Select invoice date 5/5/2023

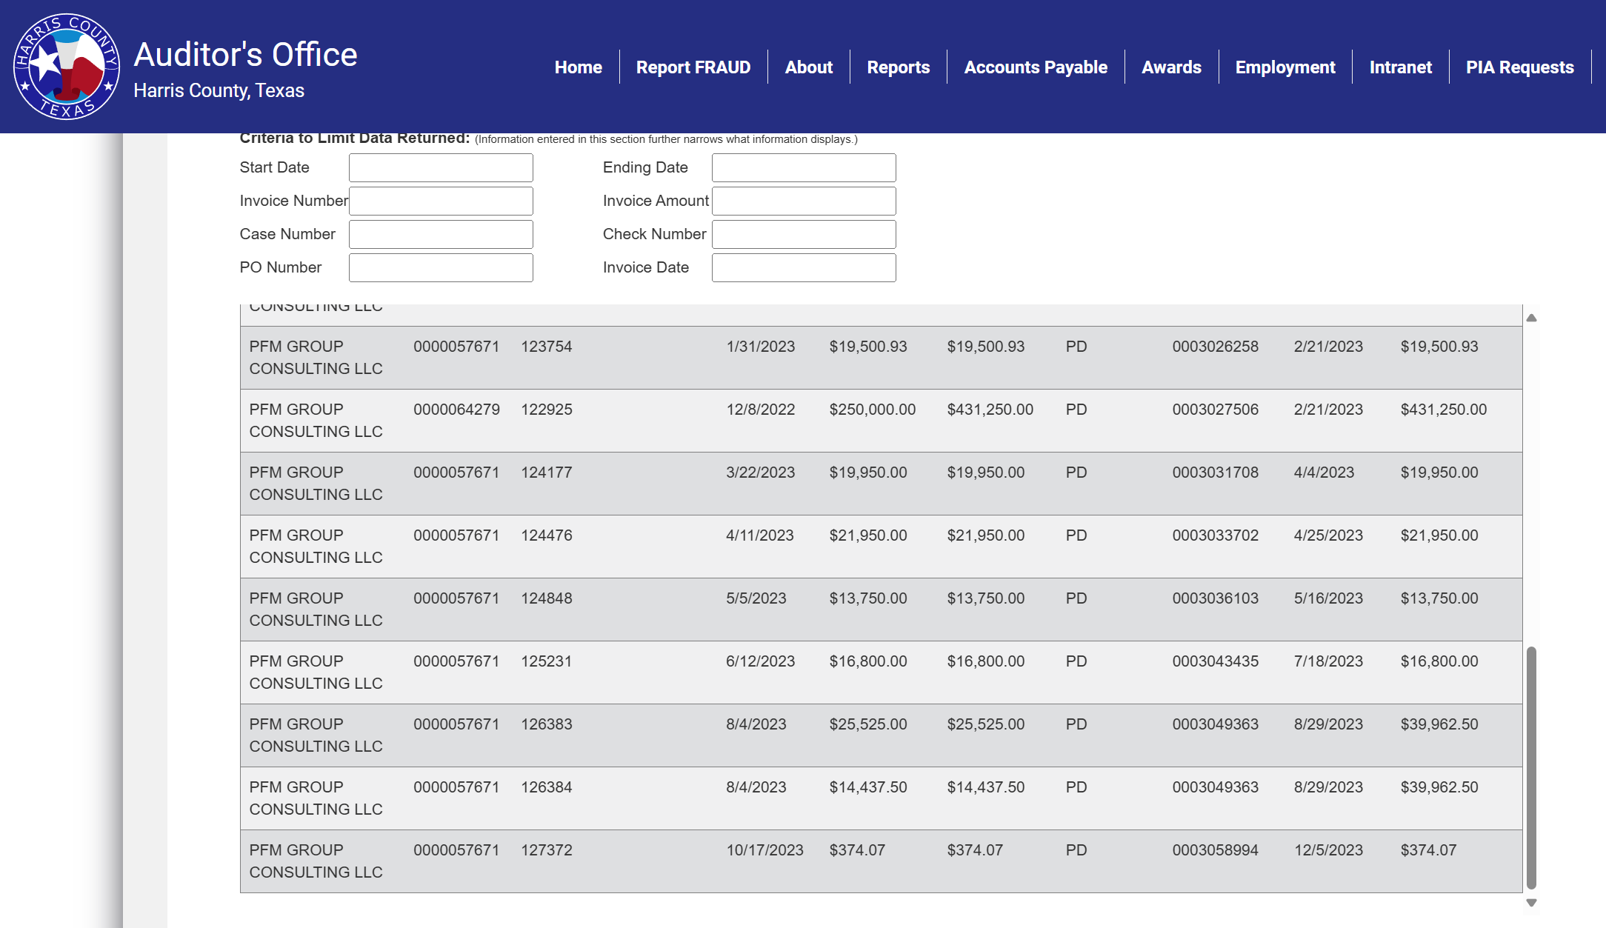756,598
